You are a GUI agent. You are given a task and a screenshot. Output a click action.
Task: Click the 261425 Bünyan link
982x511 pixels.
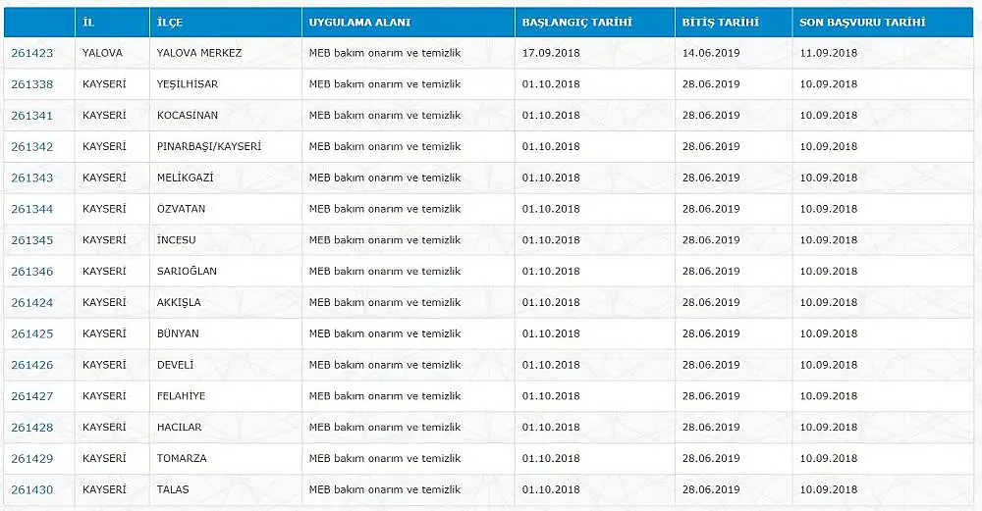(32, 334)
